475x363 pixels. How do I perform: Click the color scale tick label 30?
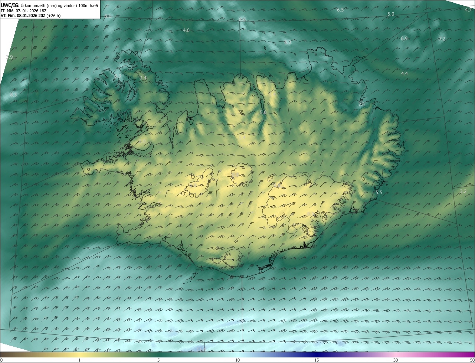coord(396,360)
